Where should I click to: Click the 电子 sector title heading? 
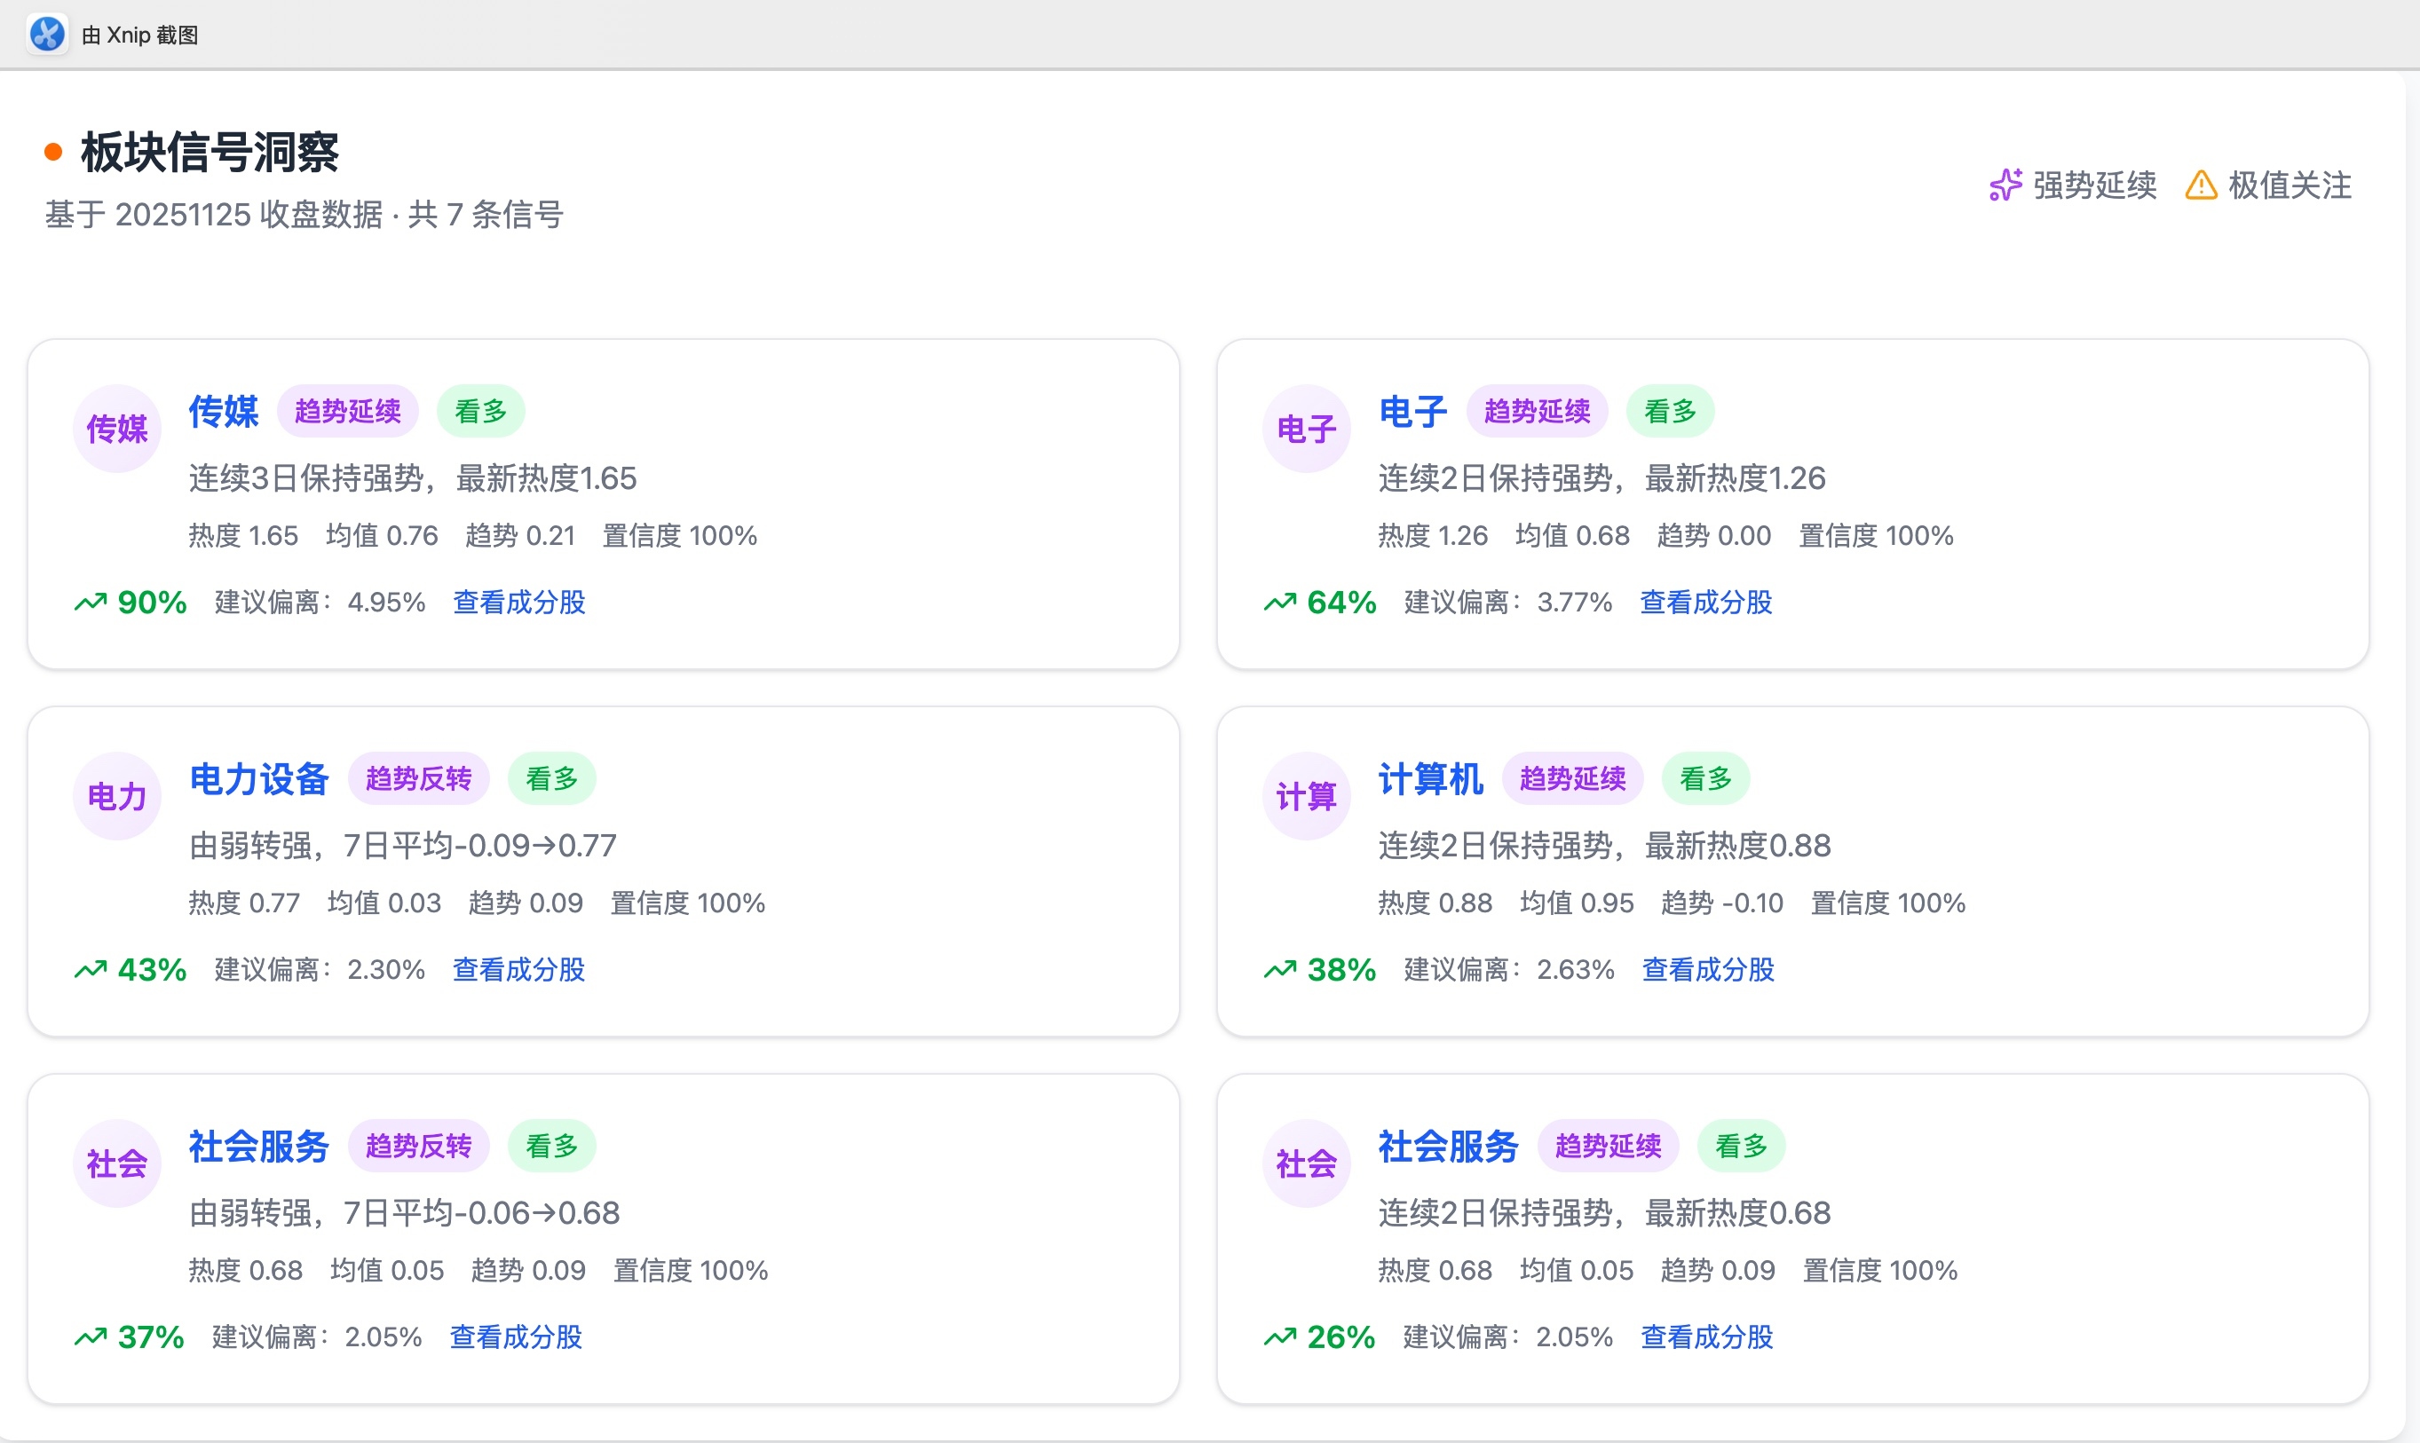click(1412, 411)
